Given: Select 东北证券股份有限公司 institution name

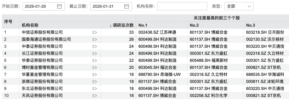Looking at the screenshot, I should click(42, 89).
